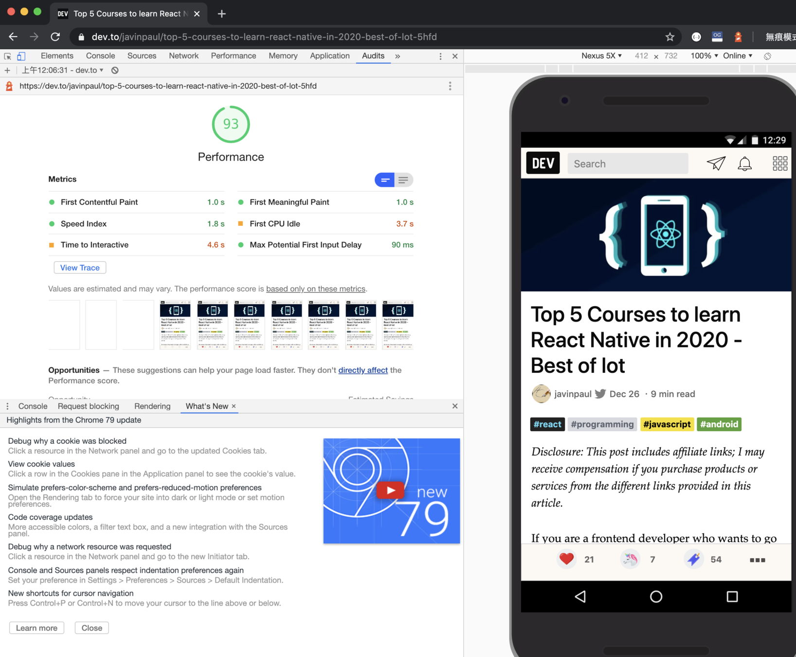Click the Lighthouse URL warning icon

pyautogui.click(x=9, y=86)
